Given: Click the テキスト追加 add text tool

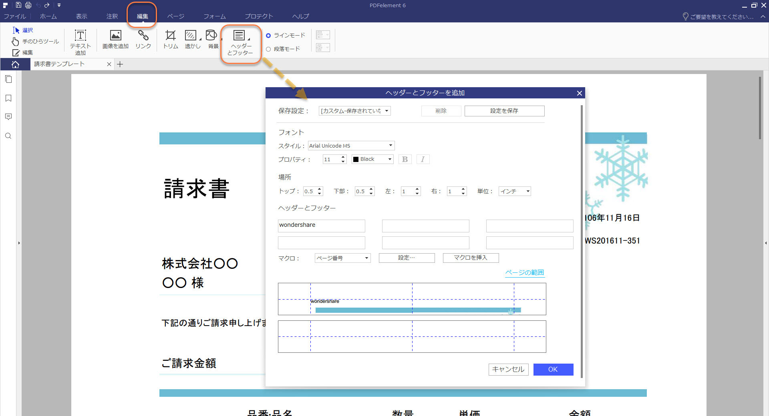Looking at the screenshot, I should tap(81, 42).
